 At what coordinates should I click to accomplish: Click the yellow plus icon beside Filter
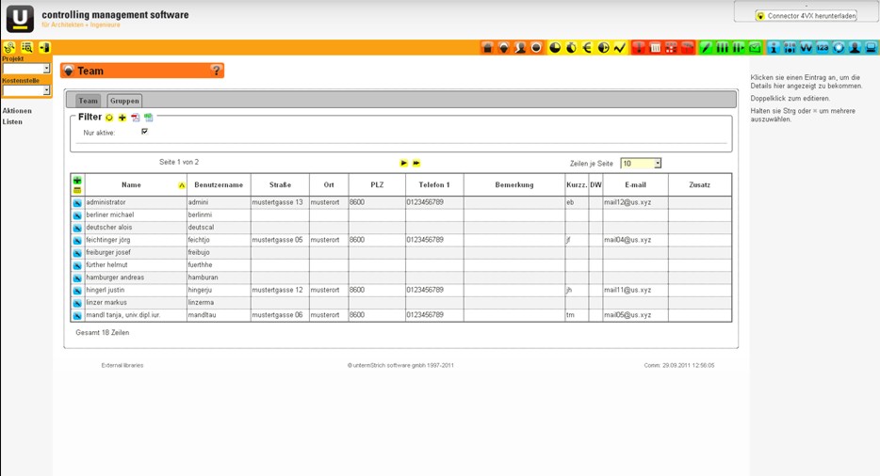[x=122, y=118]
